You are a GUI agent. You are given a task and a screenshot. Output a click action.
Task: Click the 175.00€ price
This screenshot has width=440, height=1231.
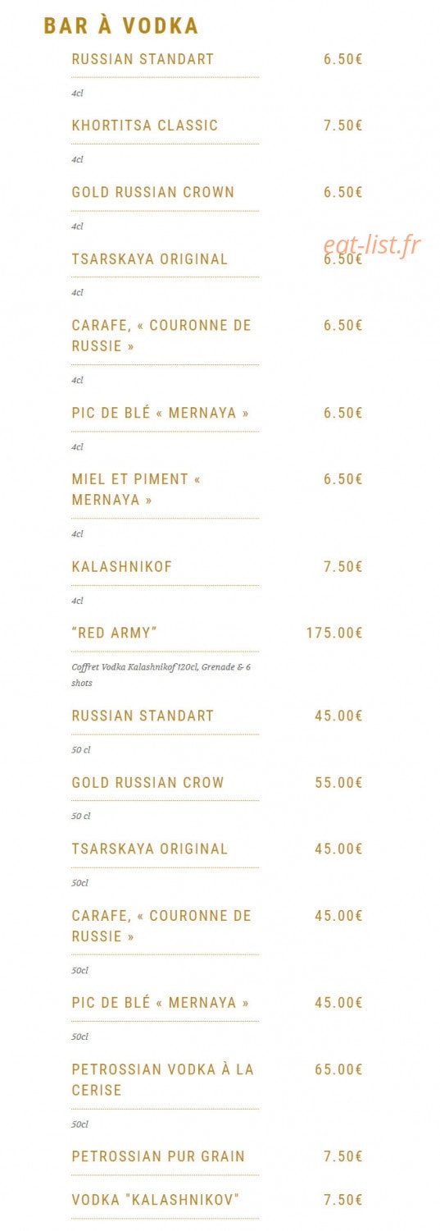point(334,633)
